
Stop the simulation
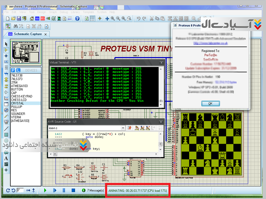(73, 190)
